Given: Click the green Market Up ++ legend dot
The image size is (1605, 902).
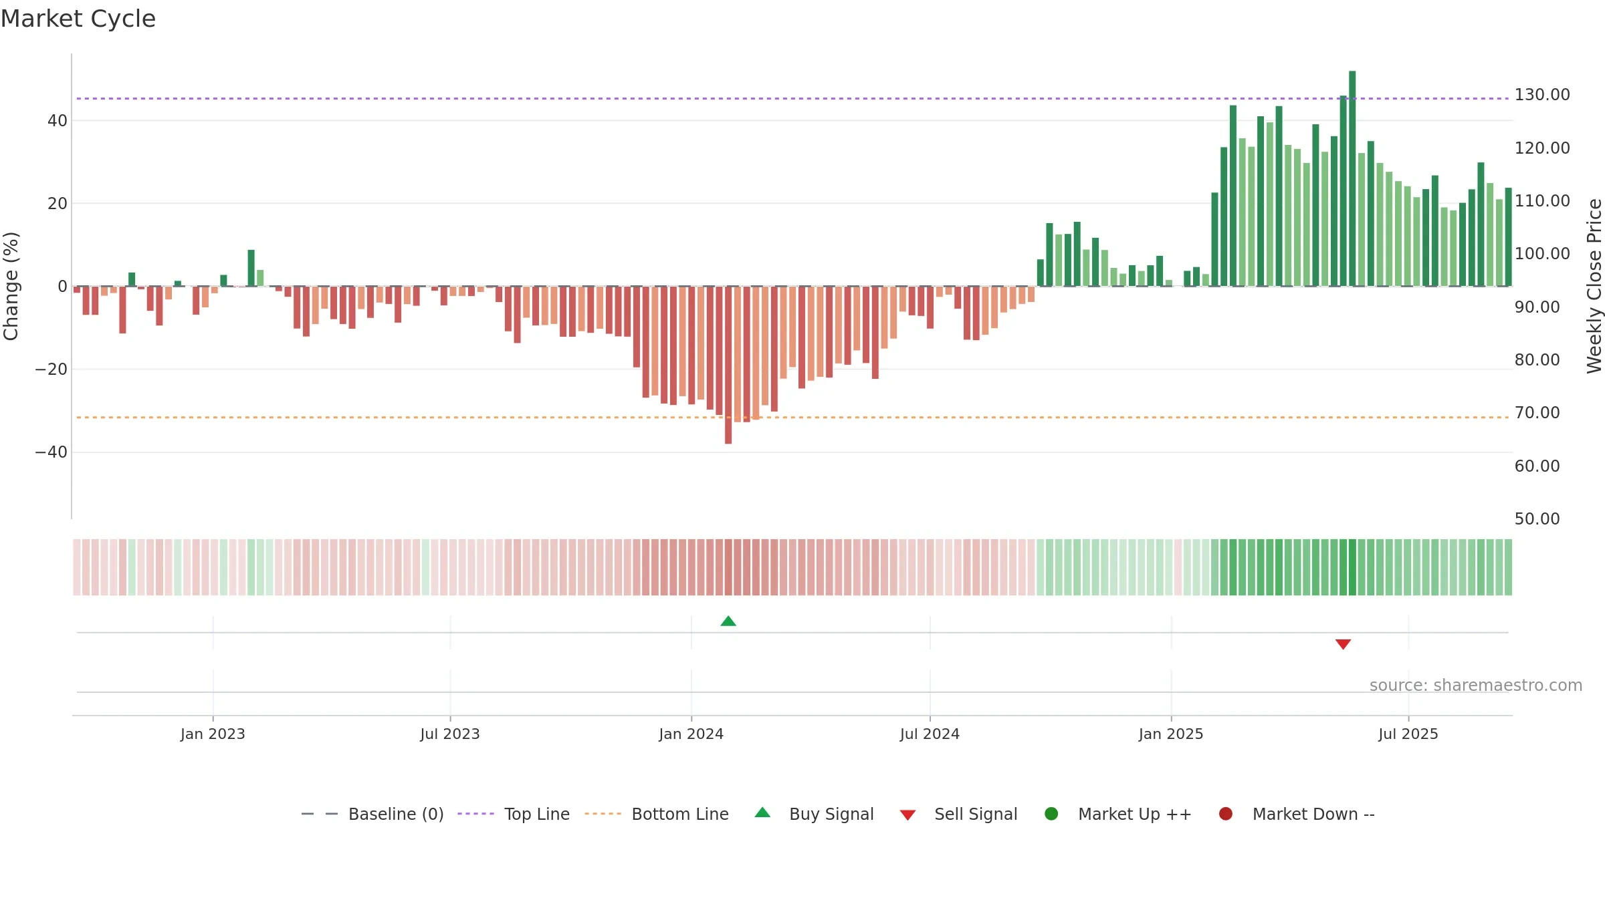Looking at the screenshot, I should (1051, 814).
